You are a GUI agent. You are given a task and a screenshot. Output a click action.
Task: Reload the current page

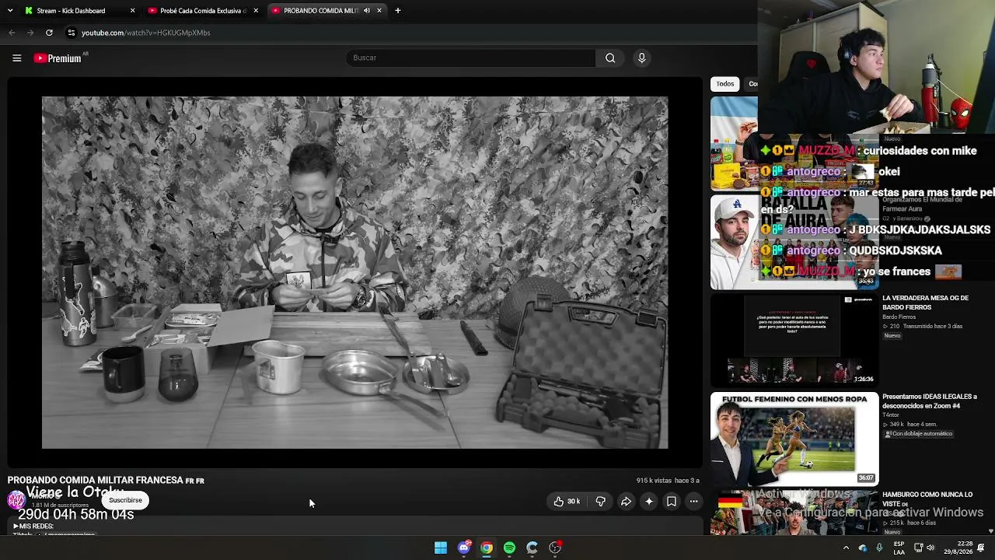49,33
